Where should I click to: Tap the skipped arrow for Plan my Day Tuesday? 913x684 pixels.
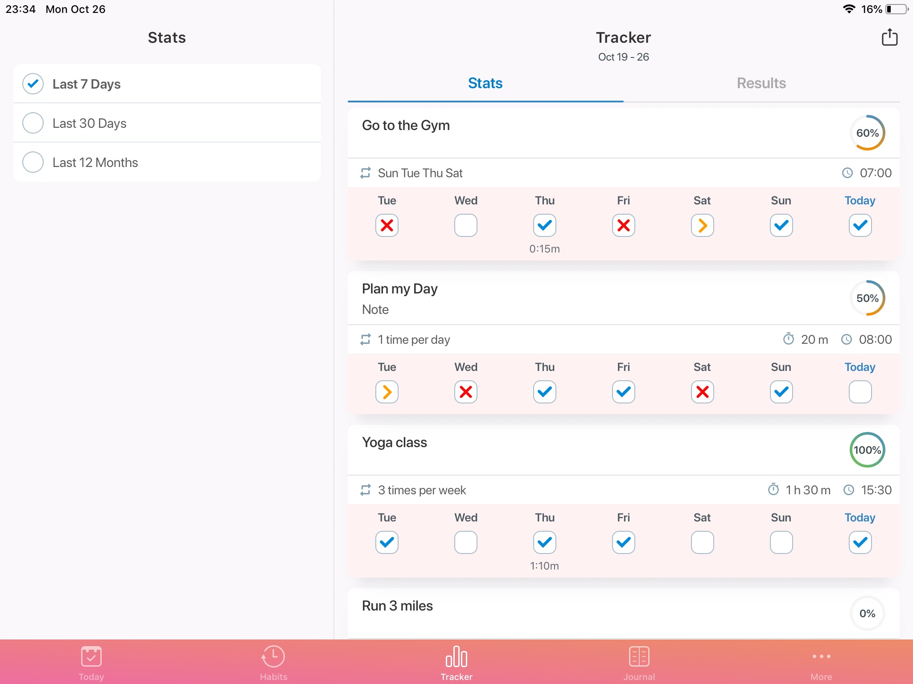pyautogui.click(x=386, y=391)
